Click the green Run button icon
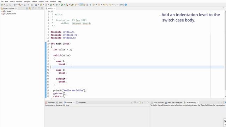Screen dimensions: 226x127 click(x=62, y=5)
